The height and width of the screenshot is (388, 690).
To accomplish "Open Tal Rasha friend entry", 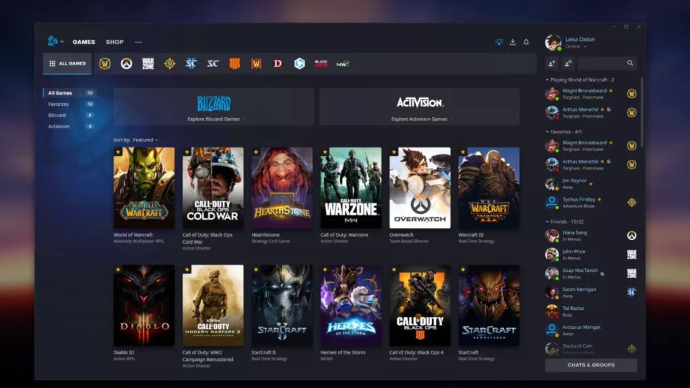I will click(x=591, y=311).
